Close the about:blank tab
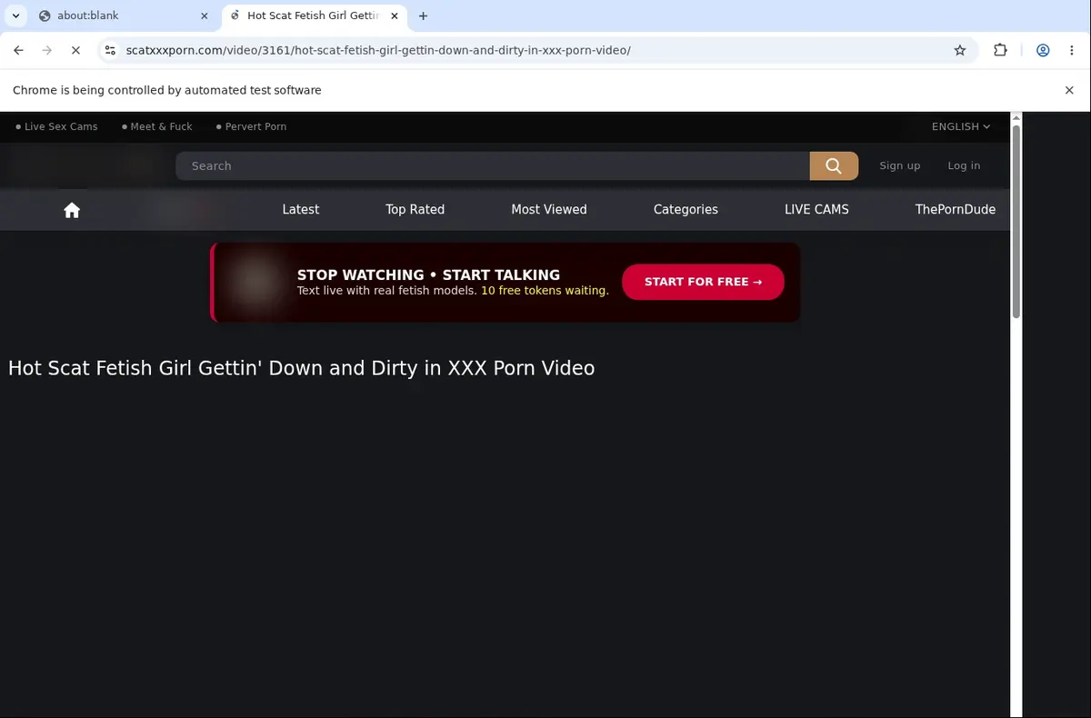1091x718 pixels. 205,15
